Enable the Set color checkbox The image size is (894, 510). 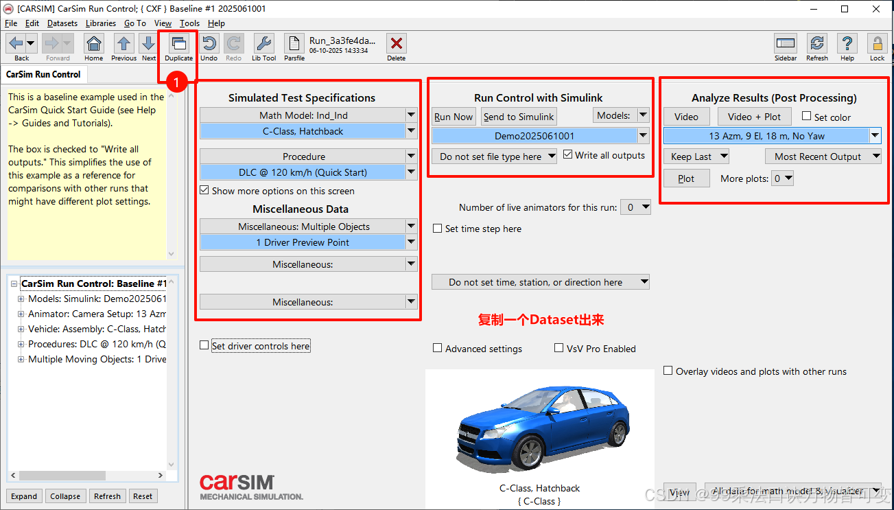[x=807, y=116]
